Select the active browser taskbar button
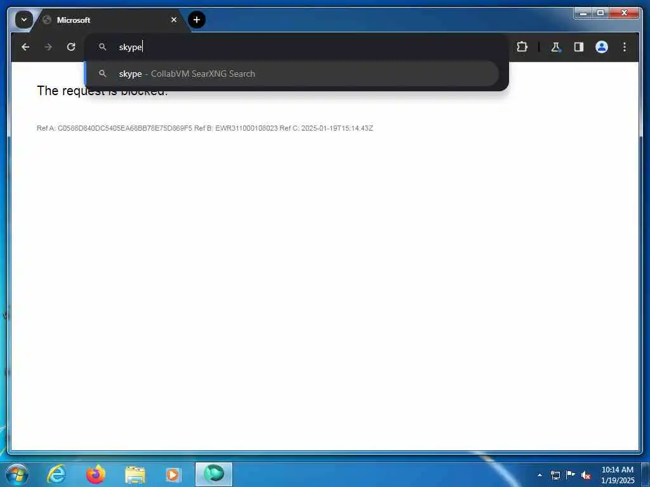Screen dimensions: 650x487 pos(214,474)
